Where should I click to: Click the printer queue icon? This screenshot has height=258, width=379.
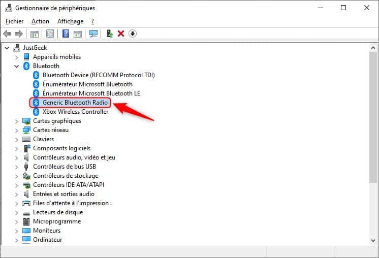click(26, 203)
